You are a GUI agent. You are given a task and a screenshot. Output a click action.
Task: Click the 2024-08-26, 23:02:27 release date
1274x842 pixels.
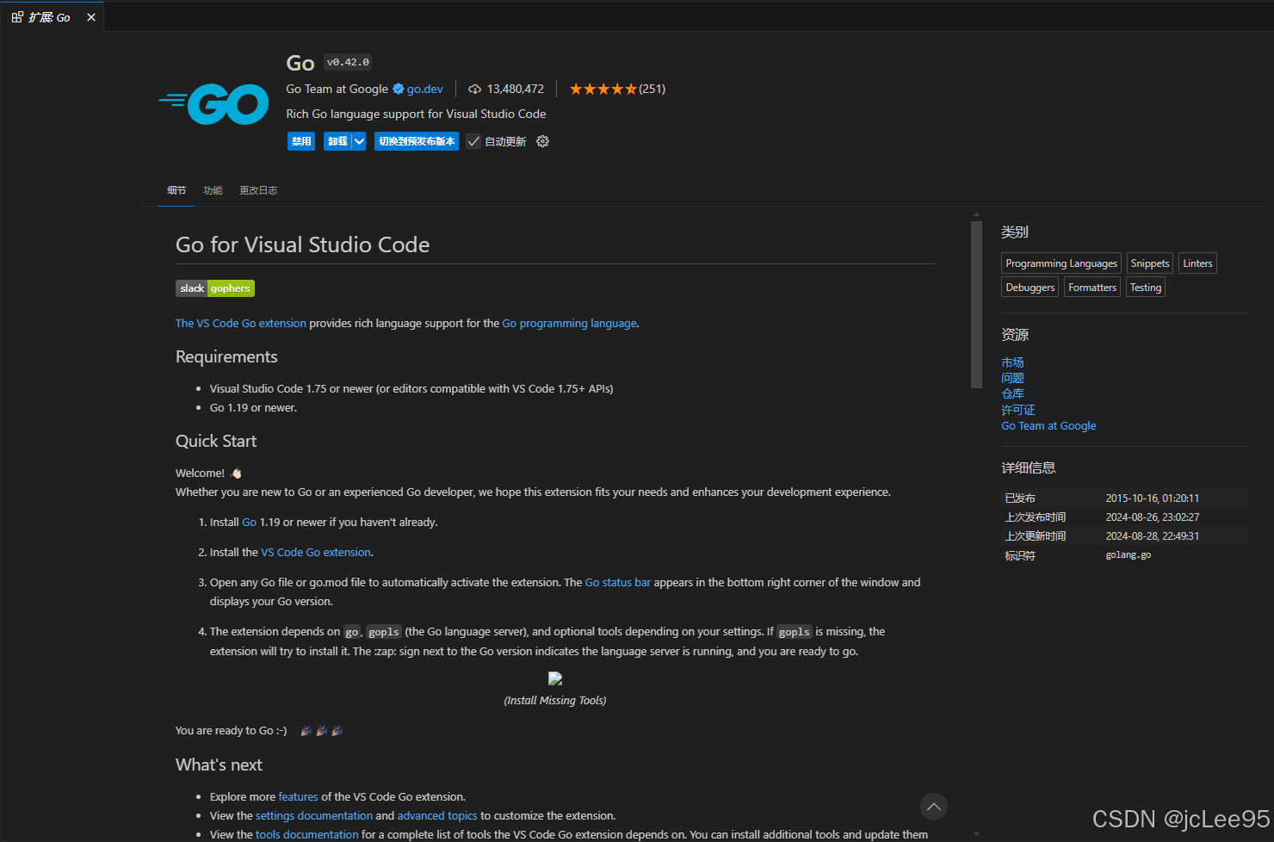(x=1152, y=517)
